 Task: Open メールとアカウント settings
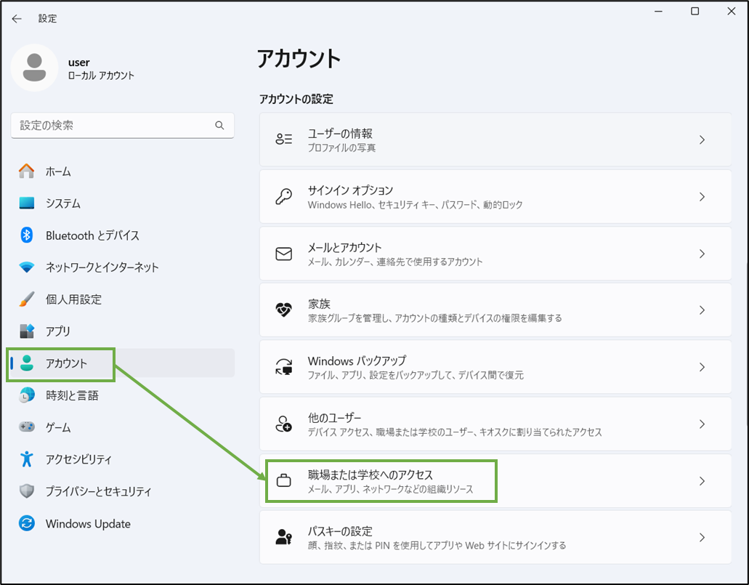[x=495, y=254]
